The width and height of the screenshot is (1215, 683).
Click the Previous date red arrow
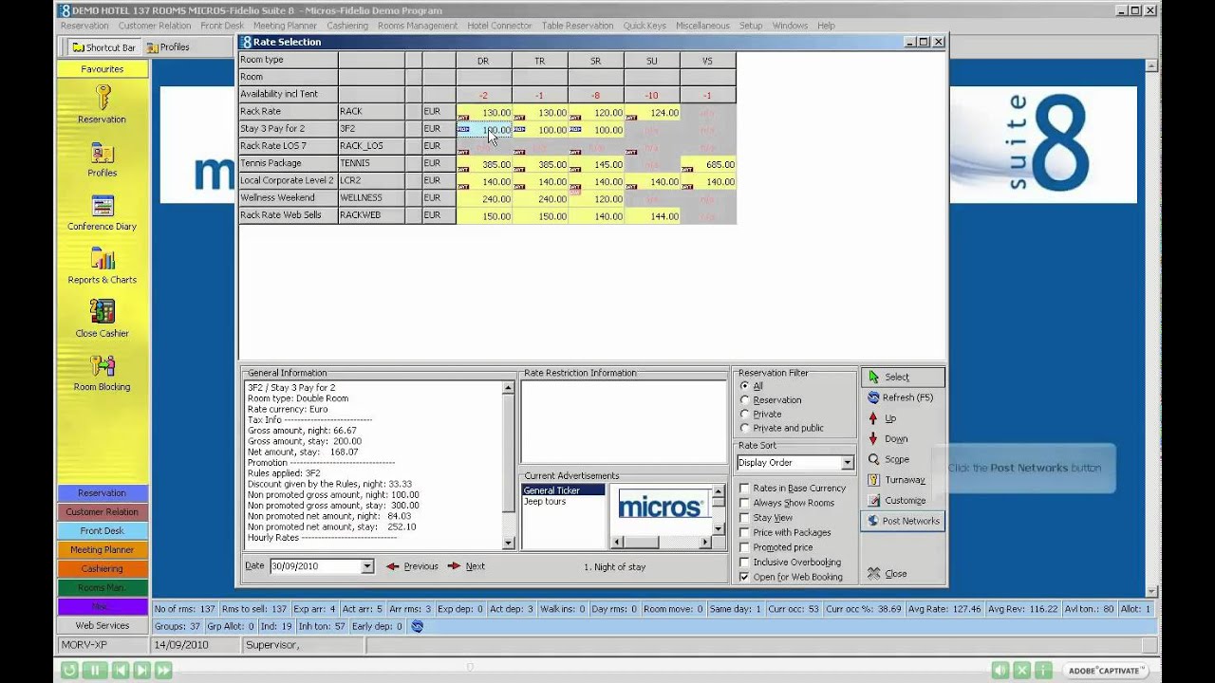click(x=392, y=566)
